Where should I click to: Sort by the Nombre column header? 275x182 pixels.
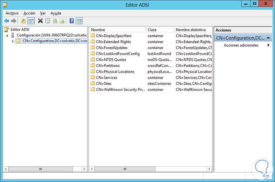(x=117, y=30)
